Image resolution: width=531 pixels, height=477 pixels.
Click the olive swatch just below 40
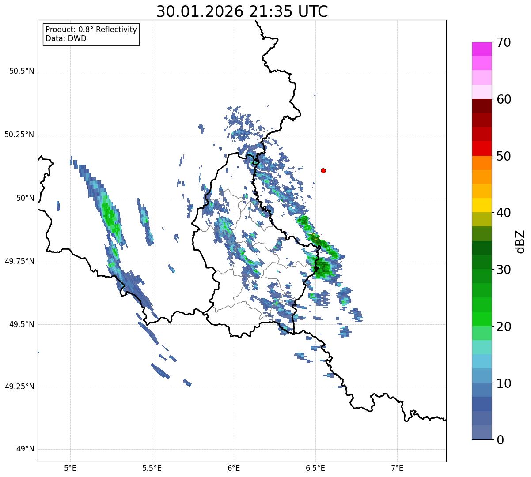(x=482, y=219)
